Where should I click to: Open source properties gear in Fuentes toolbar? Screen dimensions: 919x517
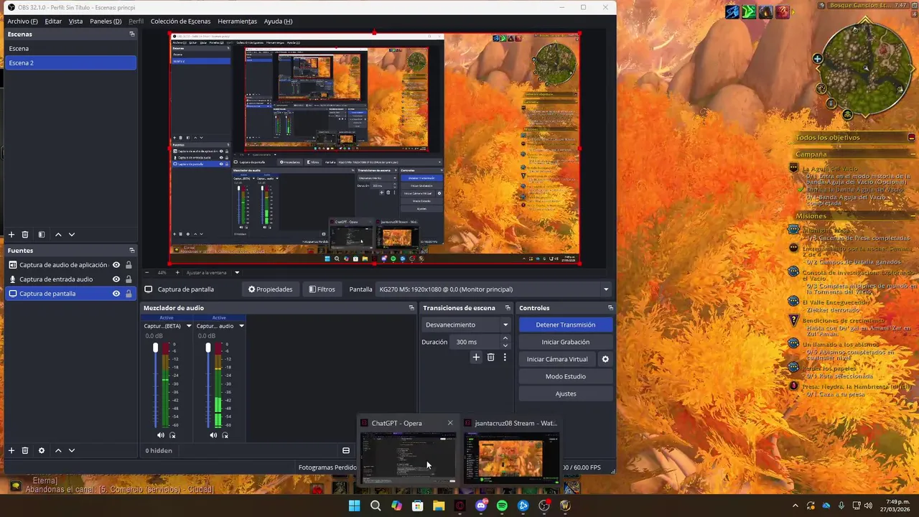click(x=42, y=450)
